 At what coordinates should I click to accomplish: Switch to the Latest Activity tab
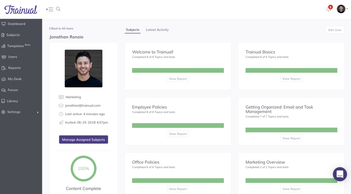click(x=157, y=30)
